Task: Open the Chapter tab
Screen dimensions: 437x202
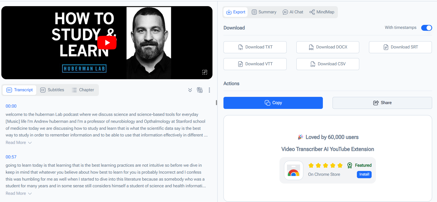Action: tap(83, 90)
